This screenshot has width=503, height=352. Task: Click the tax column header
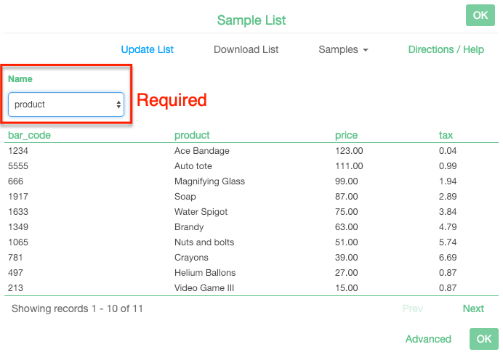coord(446,135)
